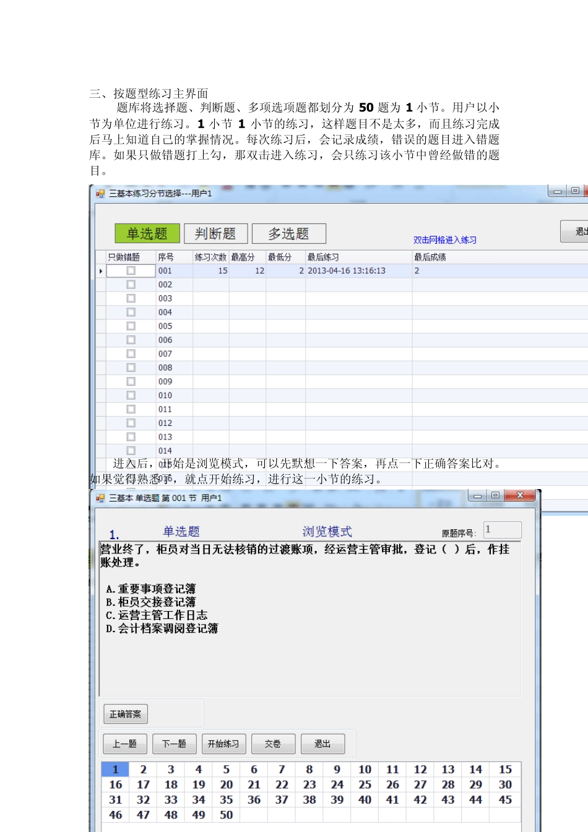Jump to question 36 in grid
Viewport: 588px width, 832px height.
(x=254, y=800)
